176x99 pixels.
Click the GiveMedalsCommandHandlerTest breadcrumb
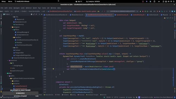[61, 11]
